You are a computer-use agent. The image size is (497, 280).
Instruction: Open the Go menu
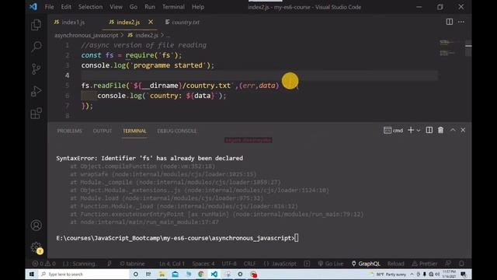[x=134, y=7]
